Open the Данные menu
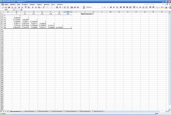171x115 pixels. coord(47,4)
